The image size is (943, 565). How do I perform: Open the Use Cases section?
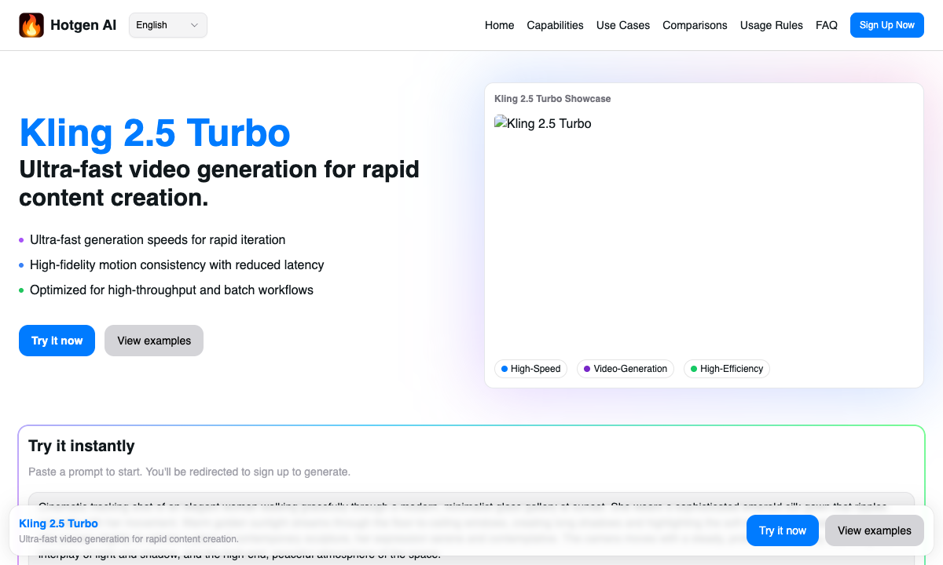click(x=623, y=25)
